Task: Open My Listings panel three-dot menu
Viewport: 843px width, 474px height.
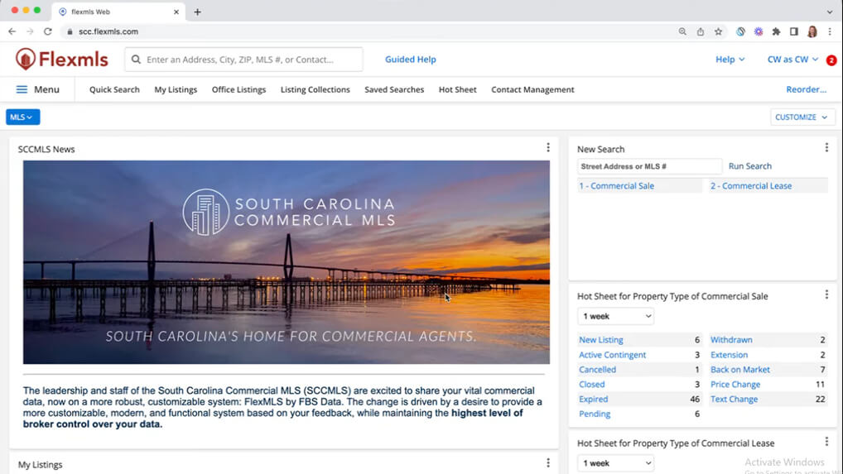Action: click(547, 463)
